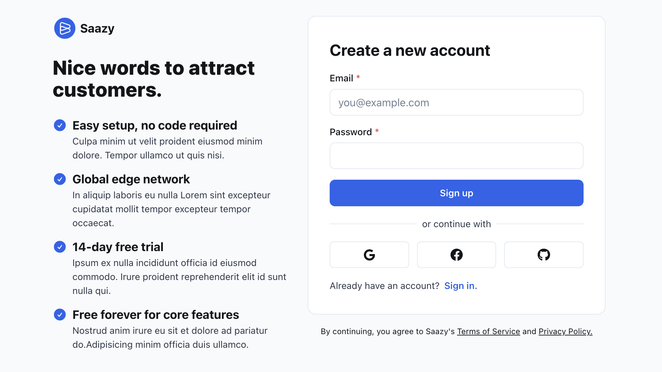Focus the Password input field
The width and height of the screenshot is (662, 372).
tap(457, 156)
